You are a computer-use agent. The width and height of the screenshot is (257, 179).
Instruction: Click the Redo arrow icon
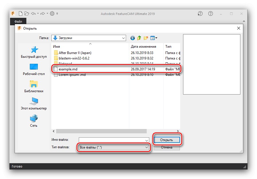click(43, 14)
